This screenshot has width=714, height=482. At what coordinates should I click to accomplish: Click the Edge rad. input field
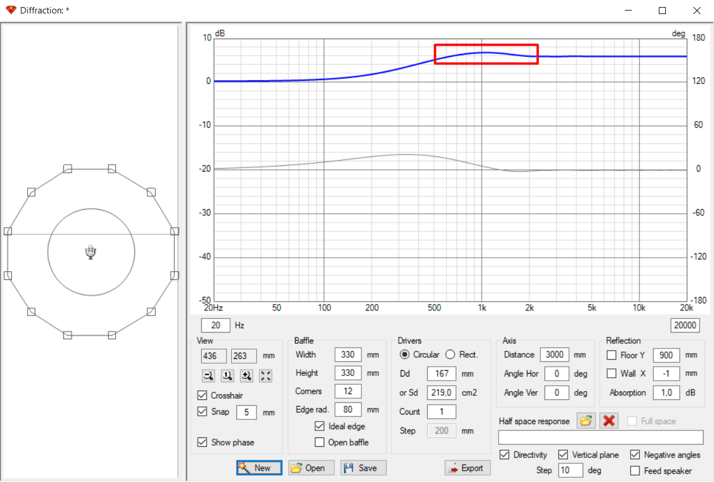[348, 409]
